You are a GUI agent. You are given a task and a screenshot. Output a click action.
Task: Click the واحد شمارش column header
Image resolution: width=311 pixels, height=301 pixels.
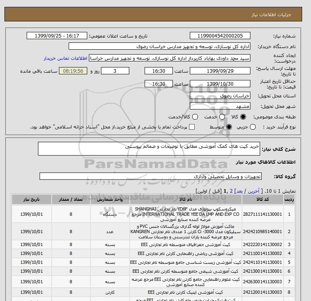110,200
